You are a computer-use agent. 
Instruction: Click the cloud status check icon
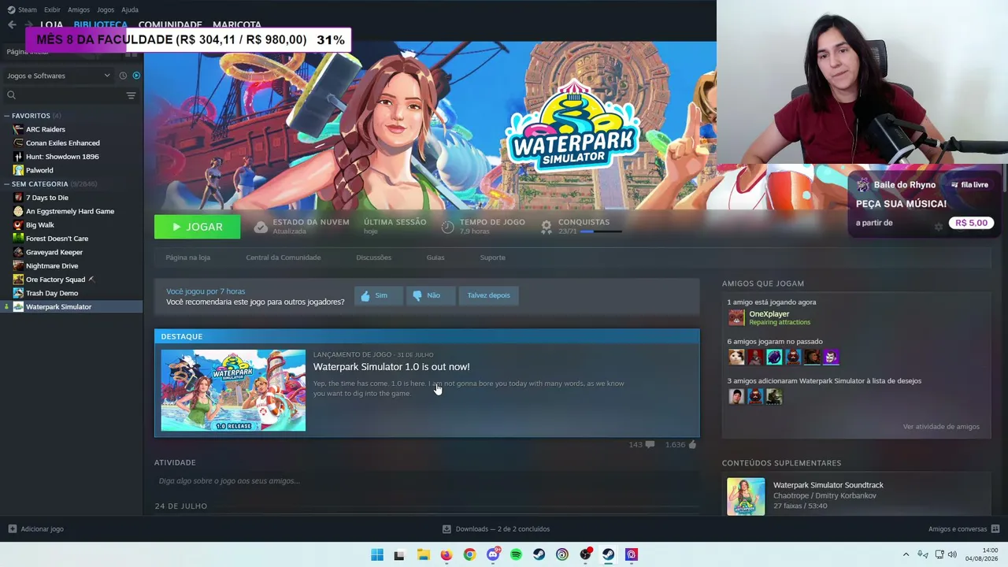pyautogui.click(x=261, y=227)
